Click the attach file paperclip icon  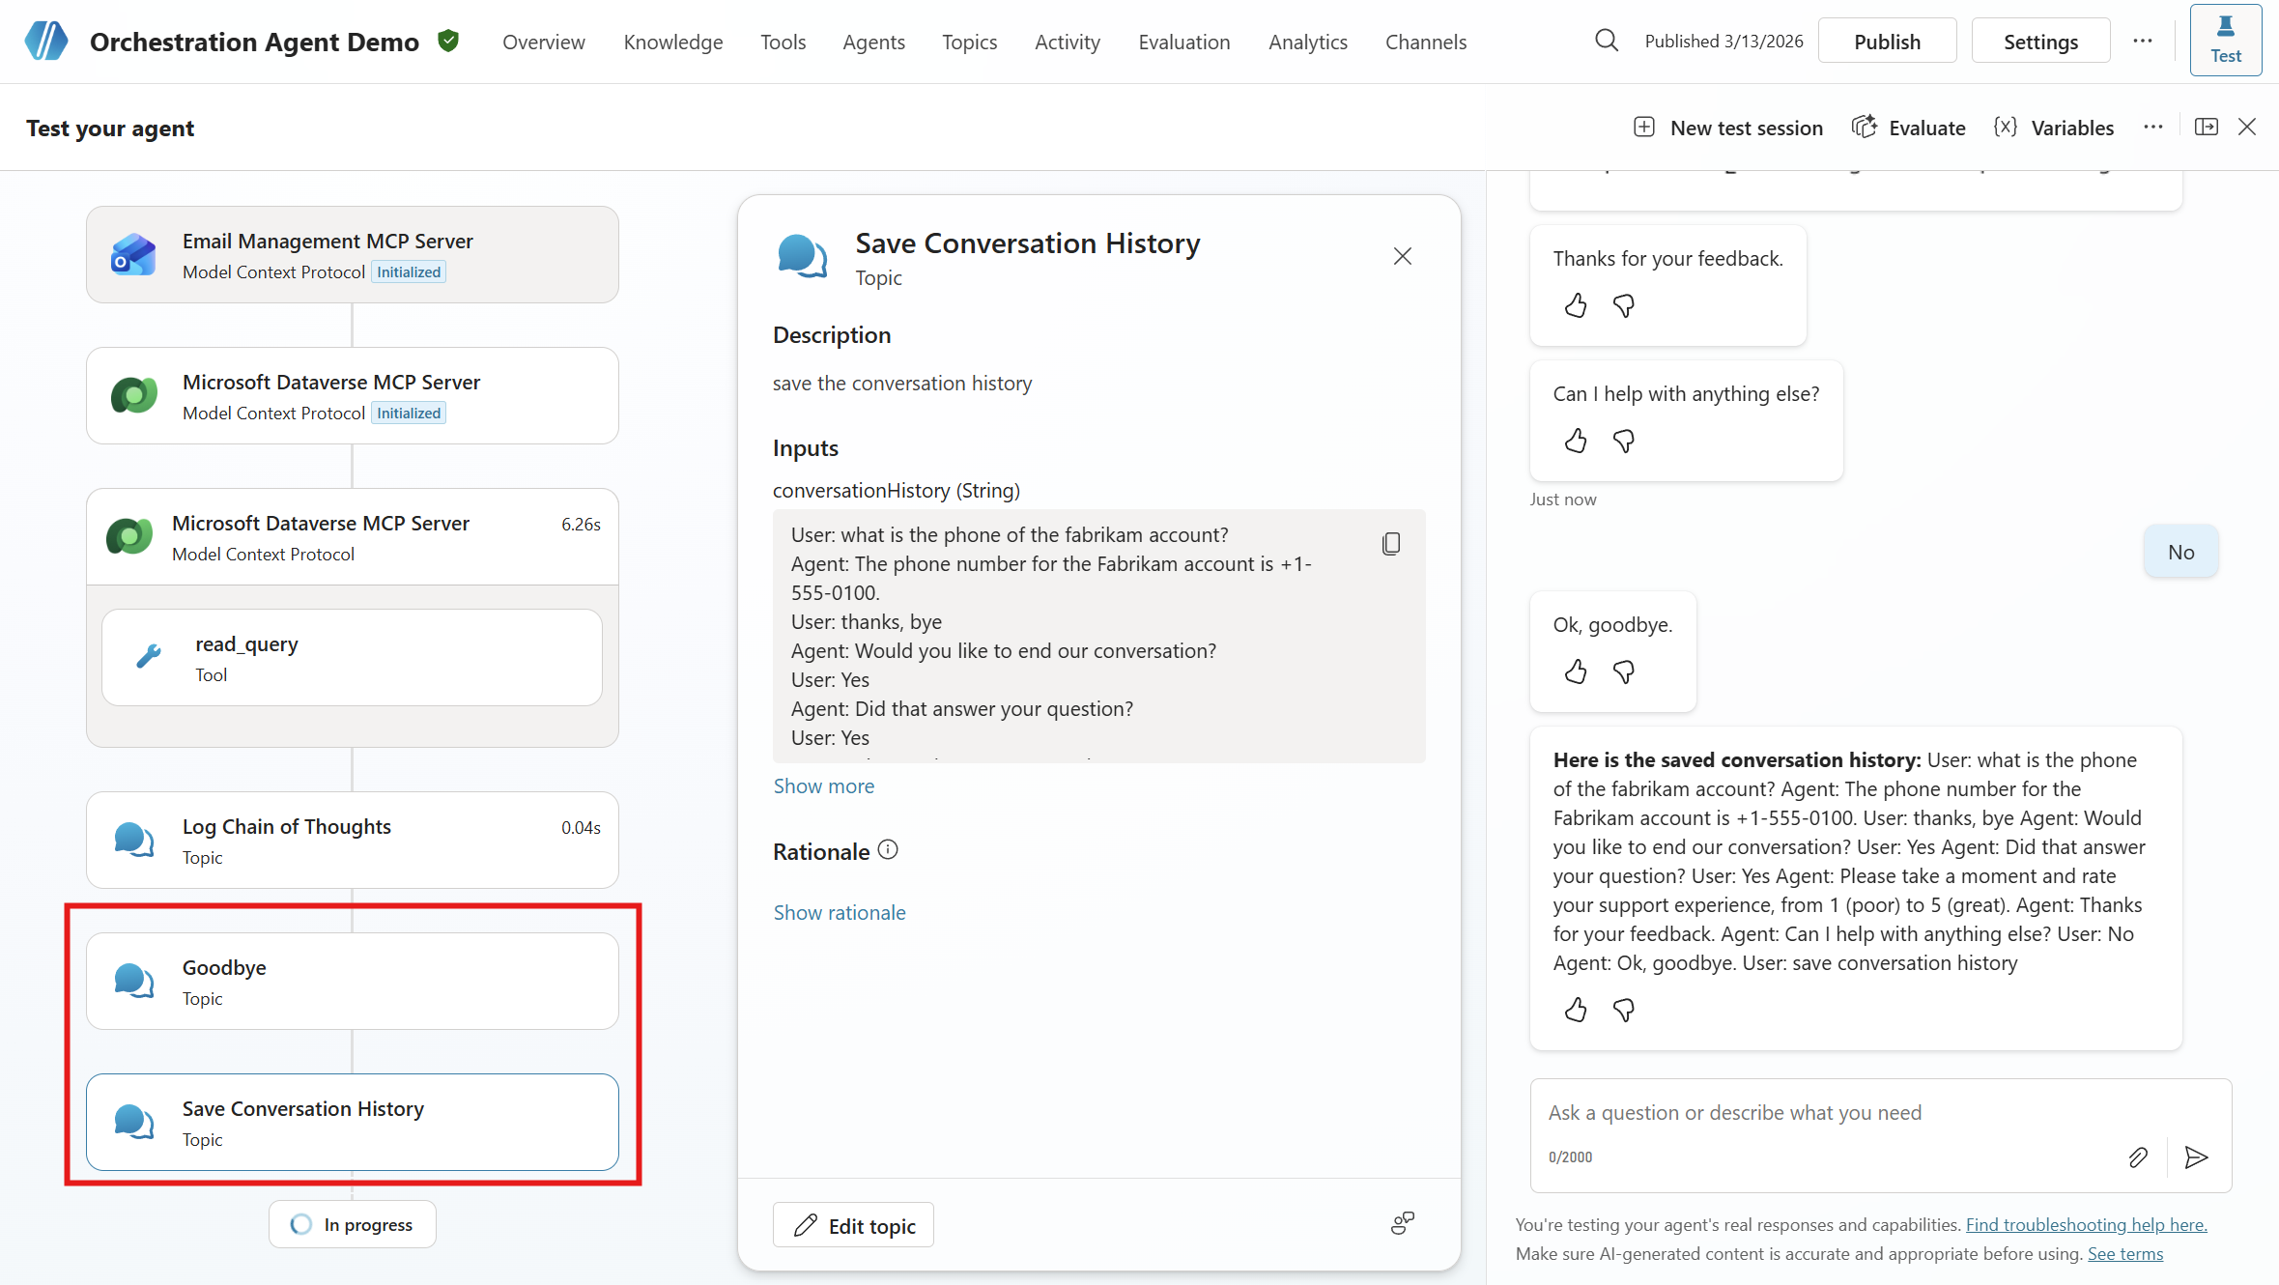point(2138,1157)
